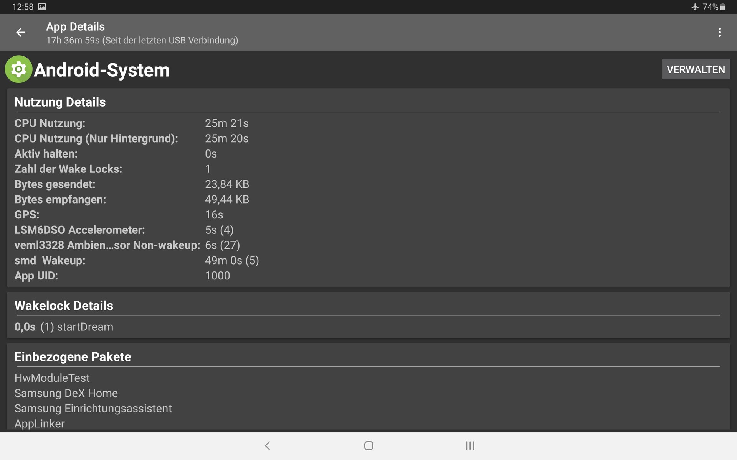Go back using the header arrow
The image size is (737, 460).
click(x=21, y=32)
